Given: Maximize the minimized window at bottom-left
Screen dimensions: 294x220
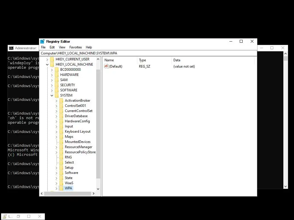Looking at the screenshot, I should pos(29,216).
